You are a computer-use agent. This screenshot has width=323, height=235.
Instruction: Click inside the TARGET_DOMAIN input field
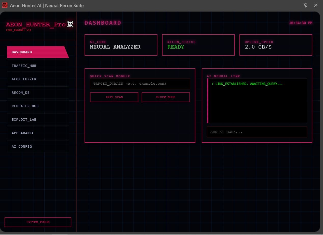pos(140,84)
